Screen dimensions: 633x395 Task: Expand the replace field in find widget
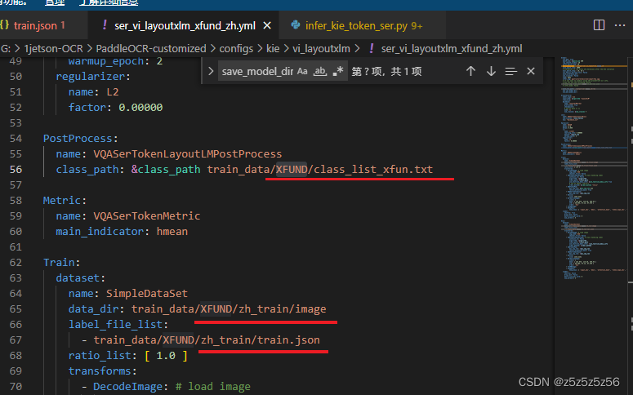pyautogui.click(x=212, y=72)
